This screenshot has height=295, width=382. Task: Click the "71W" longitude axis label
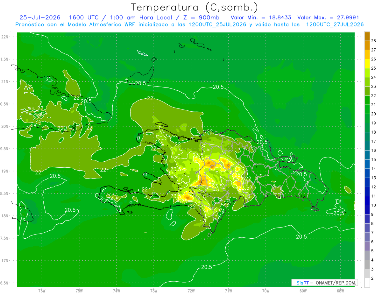228,291
